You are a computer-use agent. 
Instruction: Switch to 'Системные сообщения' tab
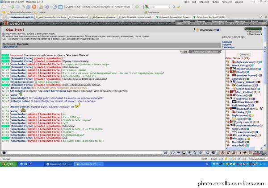[205, 52]
